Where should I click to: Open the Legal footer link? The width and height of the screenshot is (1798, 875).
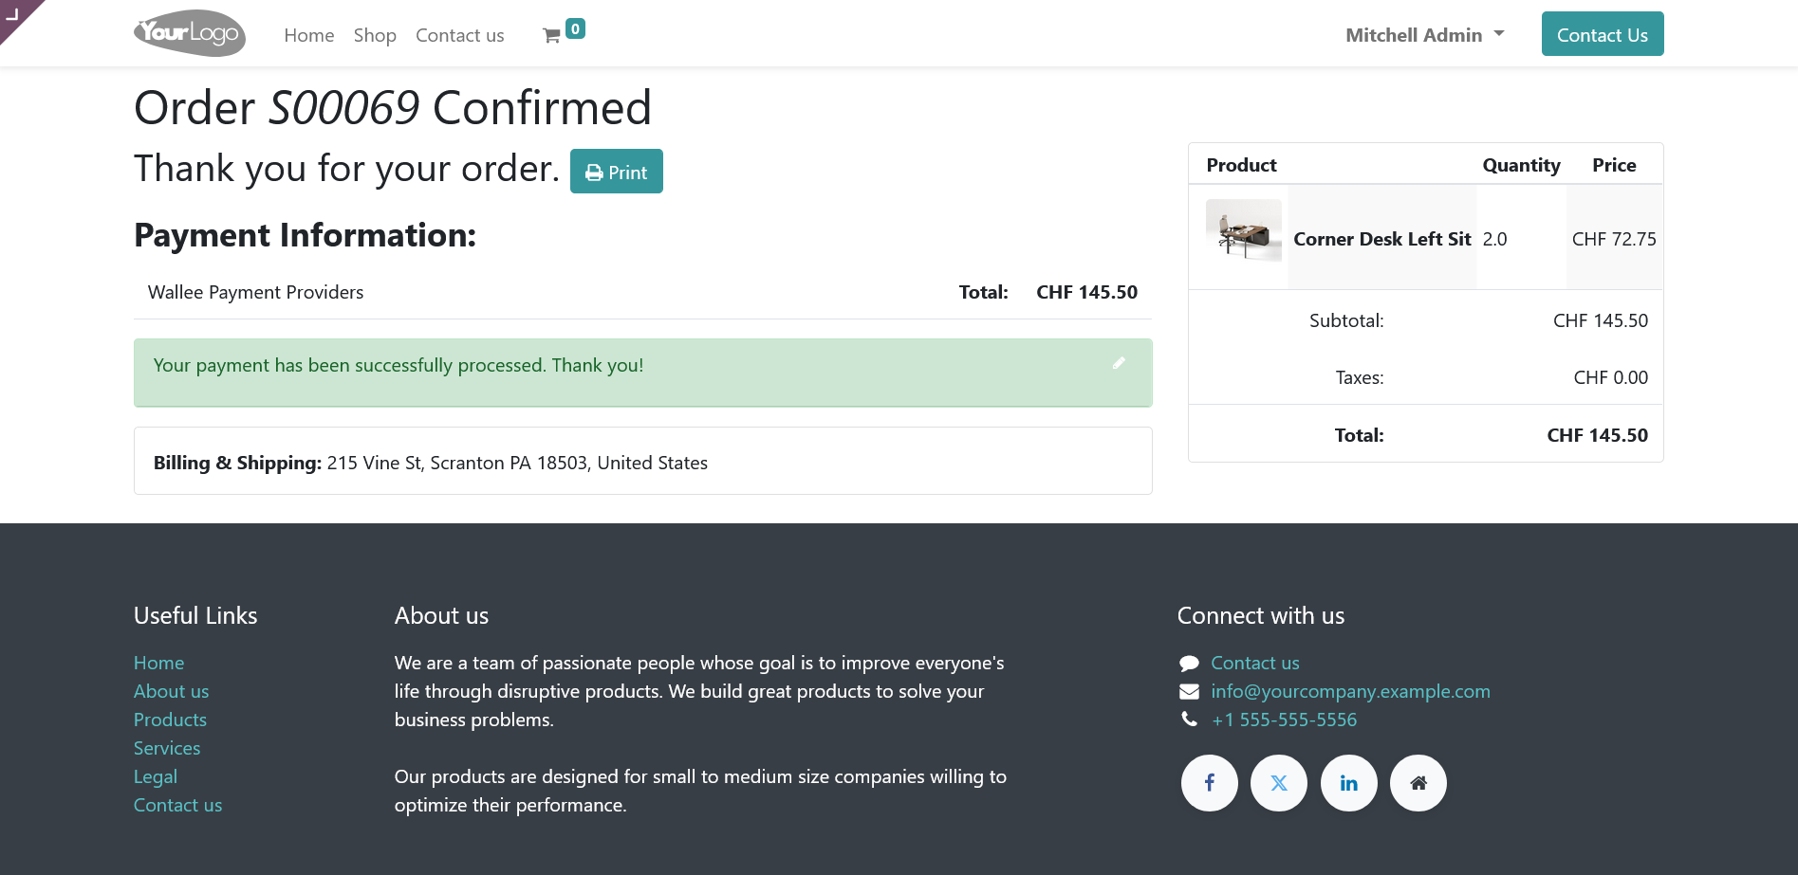(156, 776)
